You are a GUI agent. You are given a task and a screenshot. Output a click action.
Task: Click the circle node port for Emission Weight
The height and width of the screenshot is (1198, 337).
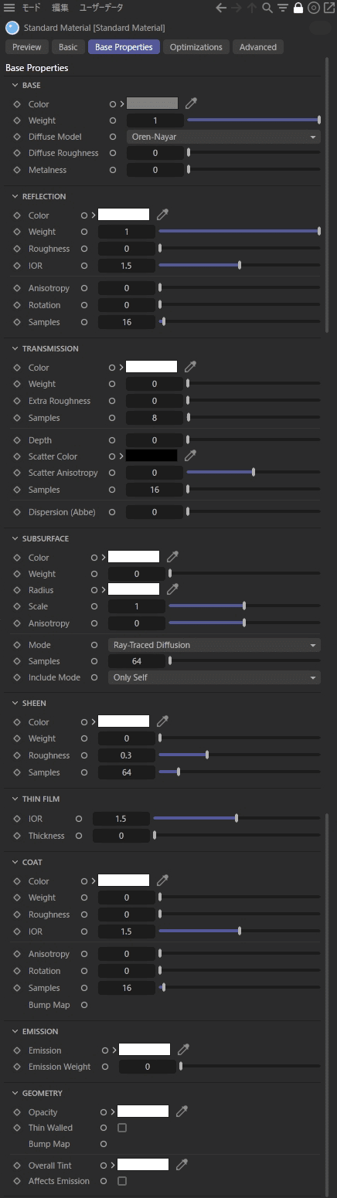click(104, 1067)
